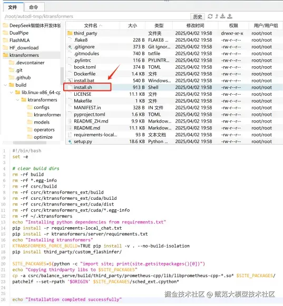Select the .pylintrc file
Viewport: 283px width, 306px height.
[82, 60]
